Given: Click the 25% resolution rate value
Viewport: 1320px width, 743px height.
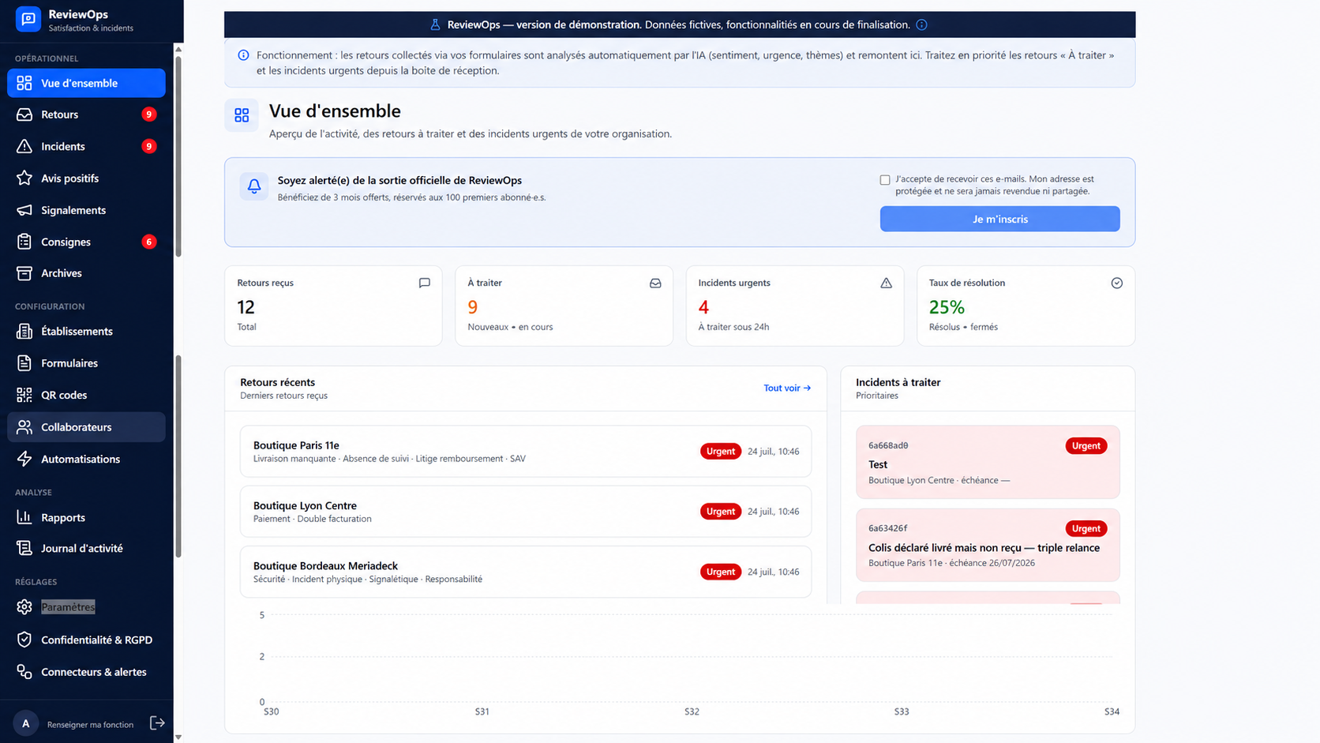Looking at the screenshot, I should 947,307.
